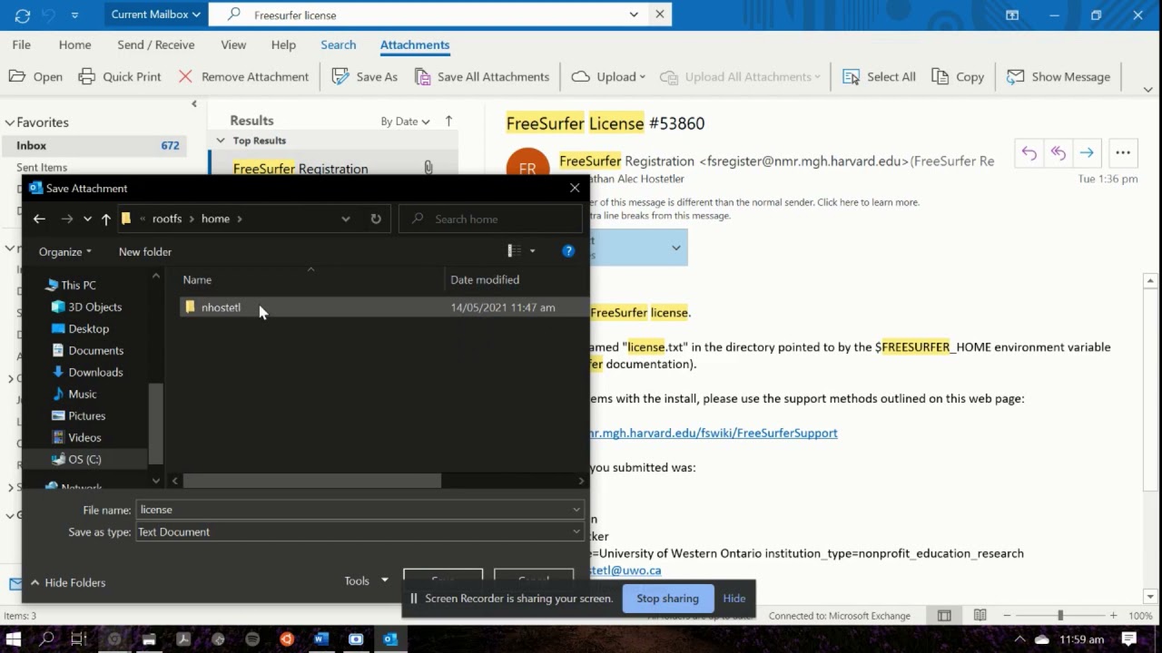Open the Tools dropdown in the dialog

(x=366, y=580)
